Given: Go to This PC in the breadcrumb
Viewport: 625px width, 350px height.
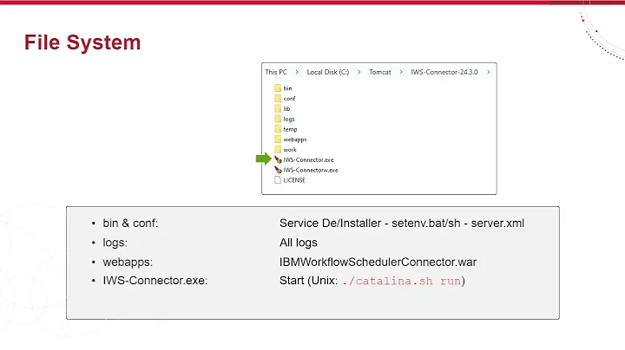Looking at the screenshot, I should pyautogui.click(x=276, y=72).
